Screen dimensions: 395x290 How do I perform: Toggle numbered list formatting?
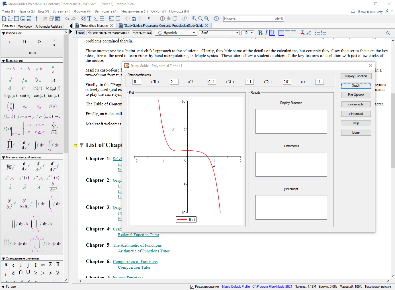[324, 33]
